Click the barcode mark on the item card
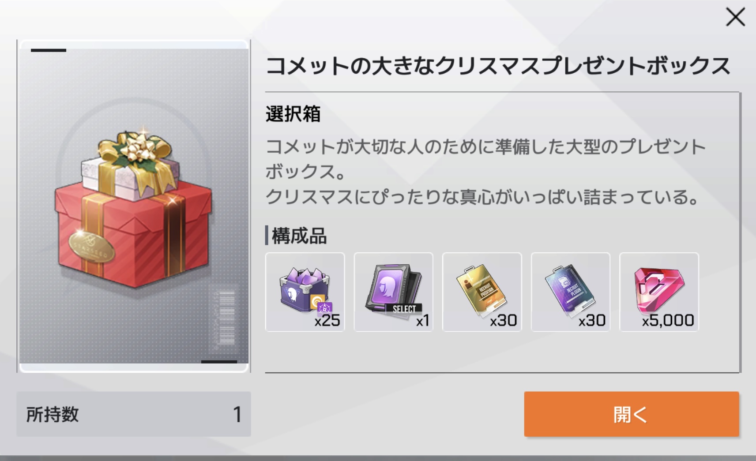Image resolution: width=756 pixels, height=461 pixels. [x=224, y=319]
